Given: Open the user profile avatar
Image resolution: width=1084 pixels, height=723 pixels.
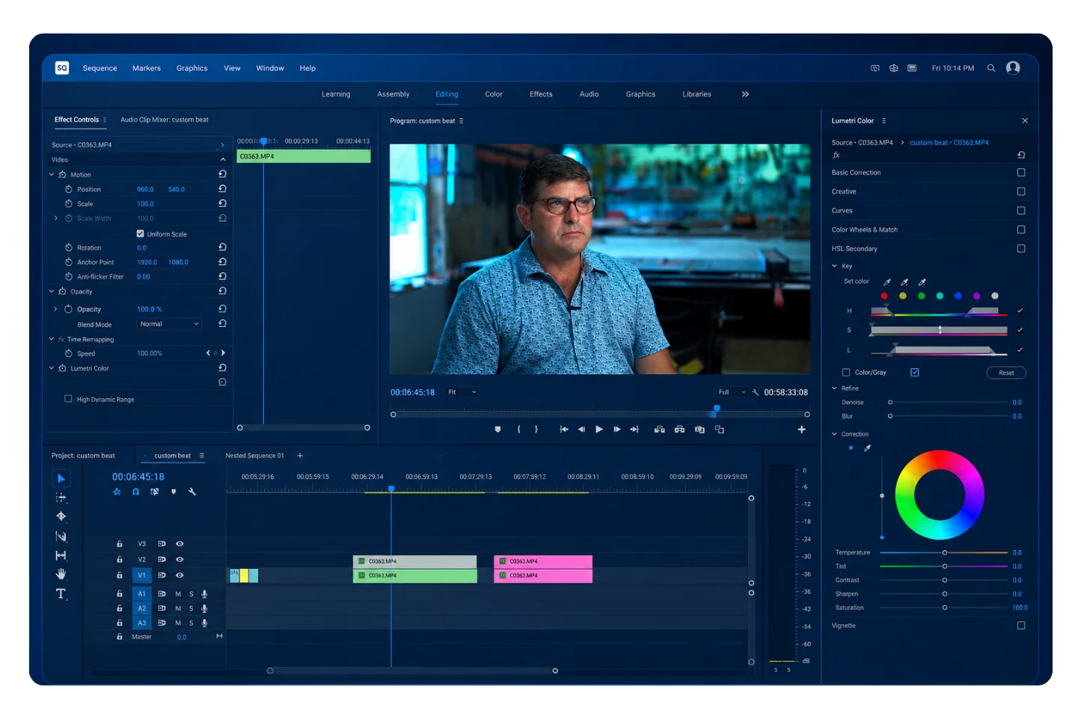Looking at the screenshot, I should pyautogui.click(x=1013, y=68).
